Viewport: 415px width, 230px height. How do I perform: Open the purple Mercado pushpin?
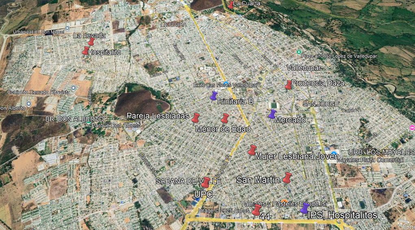click(x=272, y=114)
